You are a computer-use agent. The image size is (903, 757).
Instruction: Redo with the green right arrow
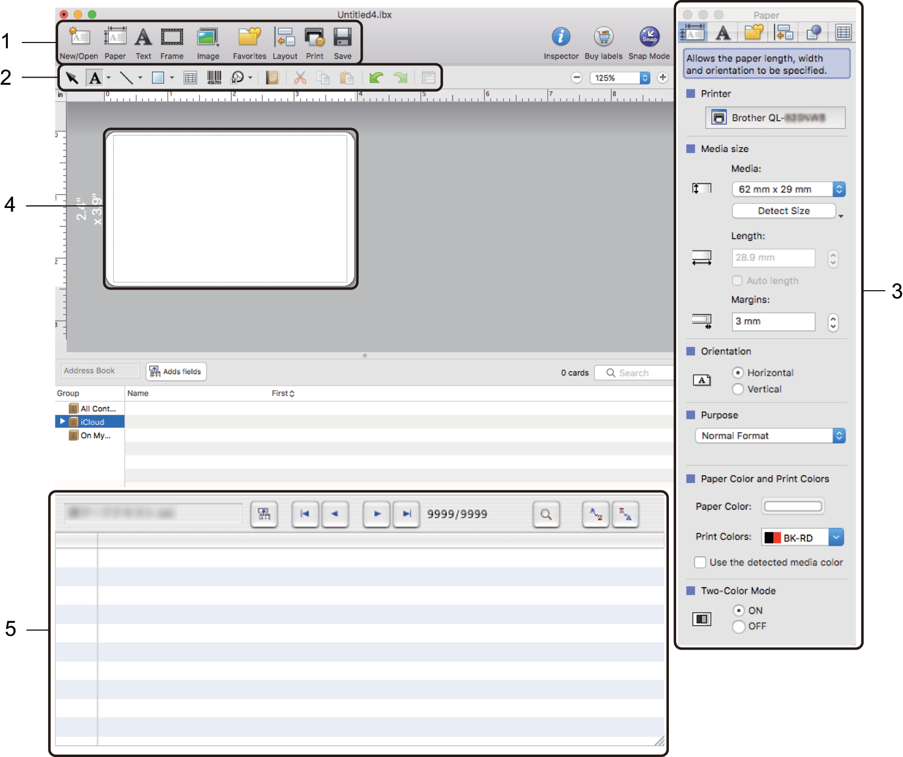click(401, 78)
